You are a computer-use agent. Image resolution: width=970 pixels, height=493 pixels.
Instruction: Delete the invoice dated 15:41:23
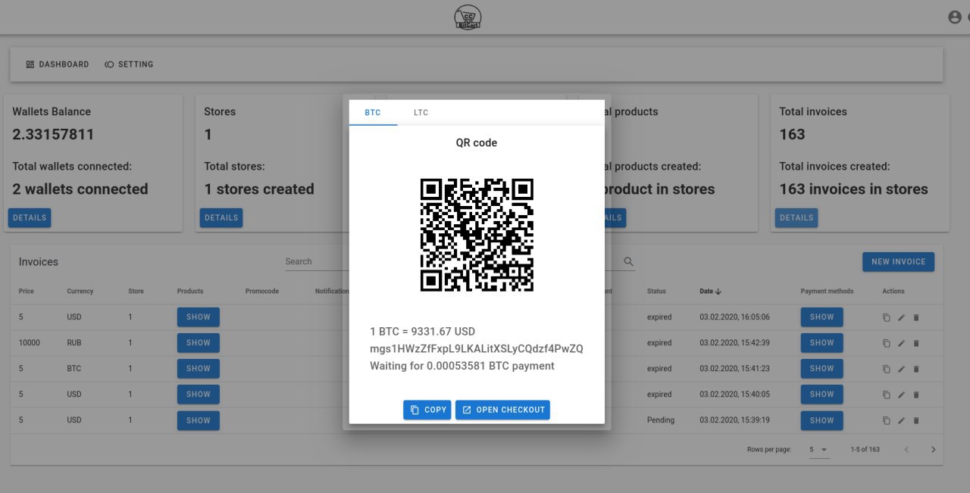[915, 369]
